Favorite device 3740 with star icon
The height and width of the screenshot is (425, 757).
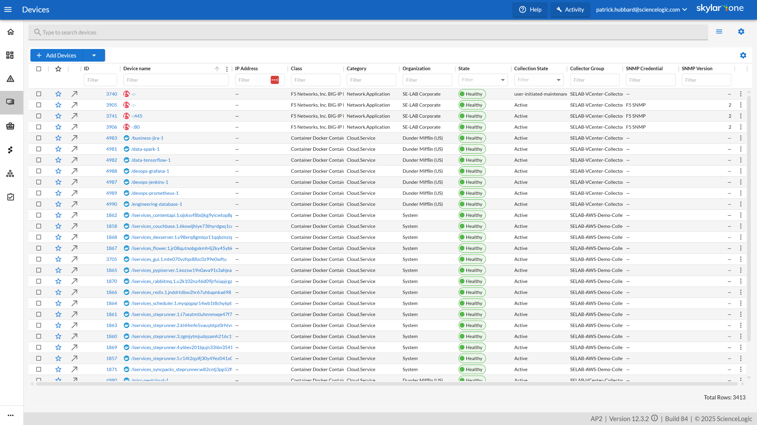pyautogui.click(x=58, y=94)
